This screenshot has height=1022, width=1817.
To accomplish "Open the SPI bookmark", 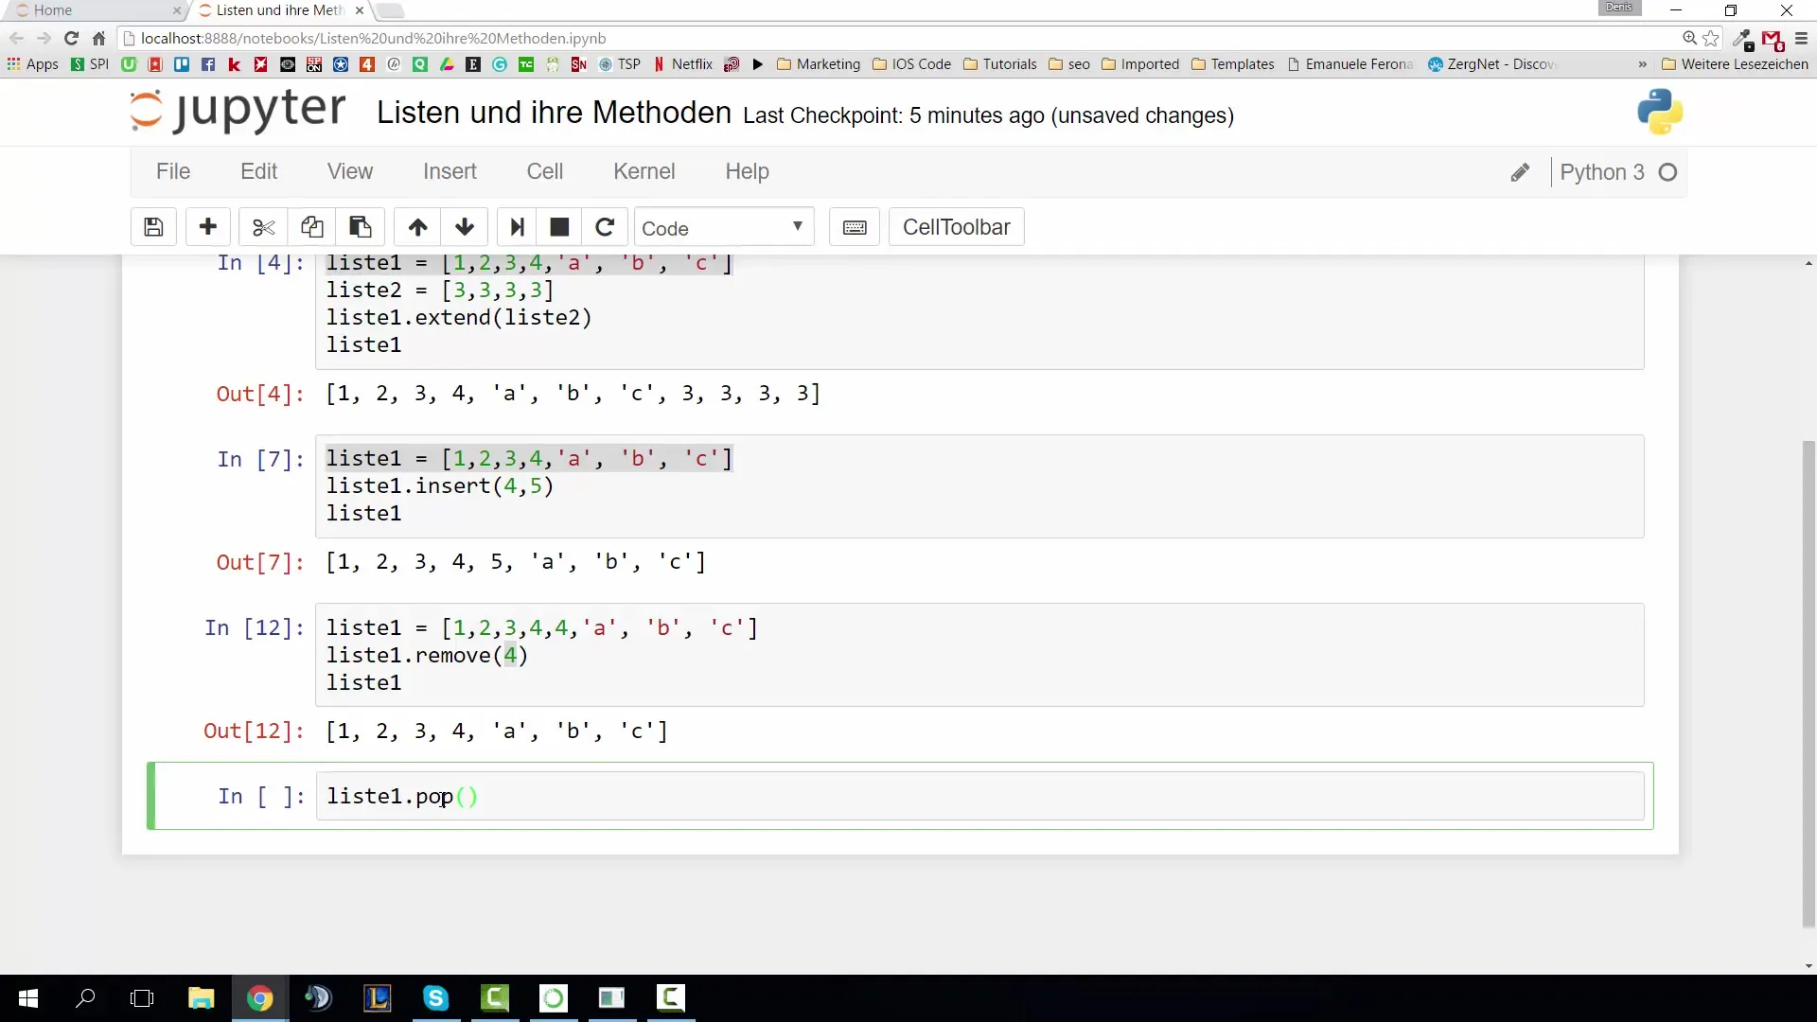I will 90,64.
